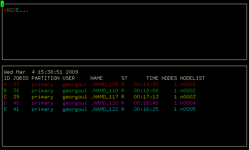Image resolution: width=249 pixels, height=150 pixels.
Task: Click the primary partition in row D
Action: [x=42, y=103]
